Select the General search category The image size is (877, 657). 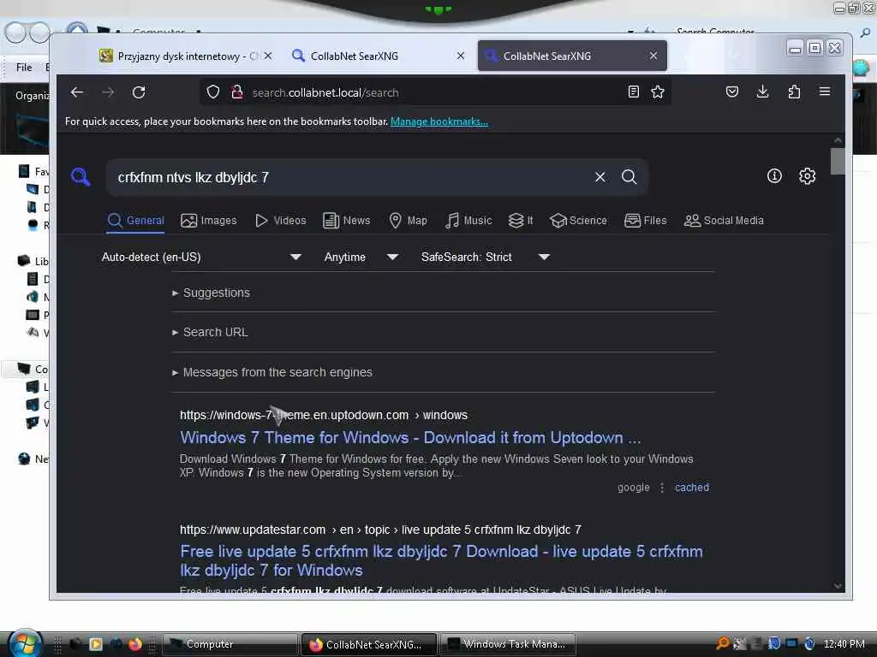(136, 221)
